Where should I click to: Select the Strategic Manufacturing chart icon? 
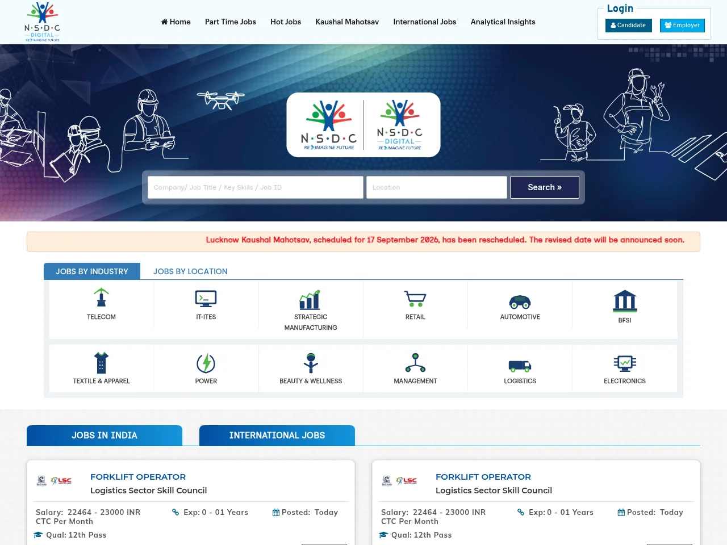(x=310, y=300)
